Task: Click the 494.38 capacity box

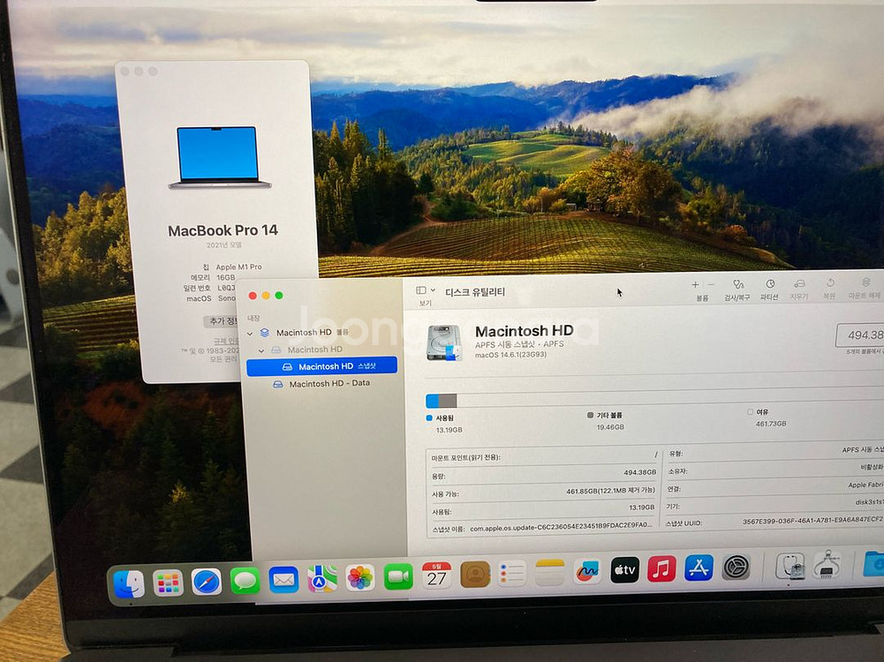Action: point(860,335)
